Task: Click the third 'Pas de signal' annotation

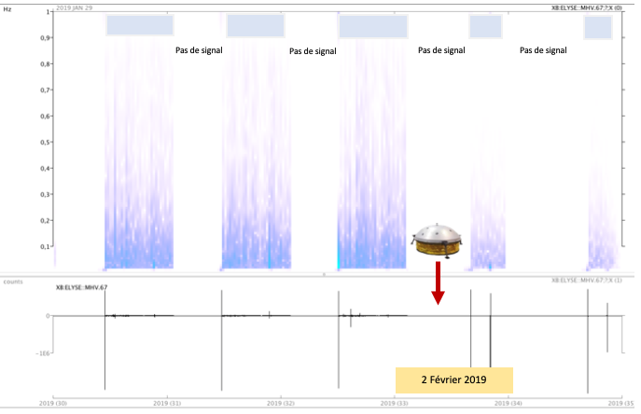Action: tap(441, 50)
